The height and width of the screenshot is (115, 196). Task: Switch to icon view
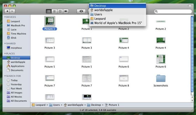click(49, 11)
